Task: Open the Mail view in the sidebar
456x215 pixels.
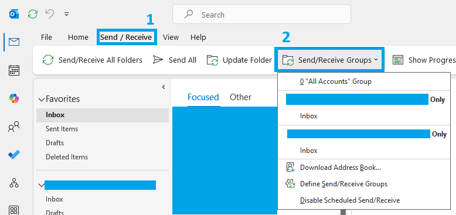Action: pos(13,42)
